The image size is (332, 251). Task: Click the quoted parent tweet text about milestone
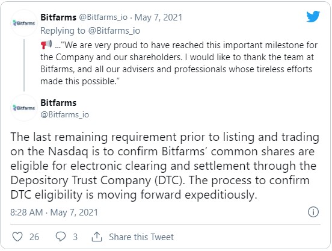click(179, 63)
